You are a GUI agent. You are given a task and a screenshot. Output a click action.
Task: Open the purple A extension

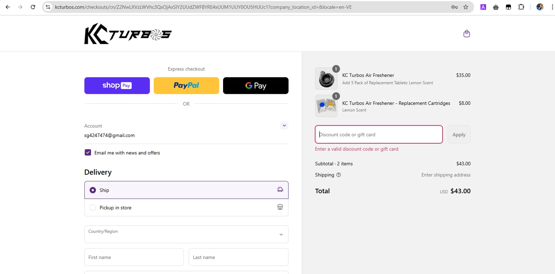click(x=483, y=7)
